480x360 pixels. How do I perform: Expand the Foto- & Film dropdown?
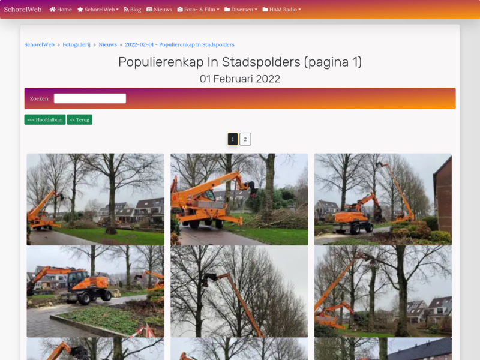coord(199,10)
